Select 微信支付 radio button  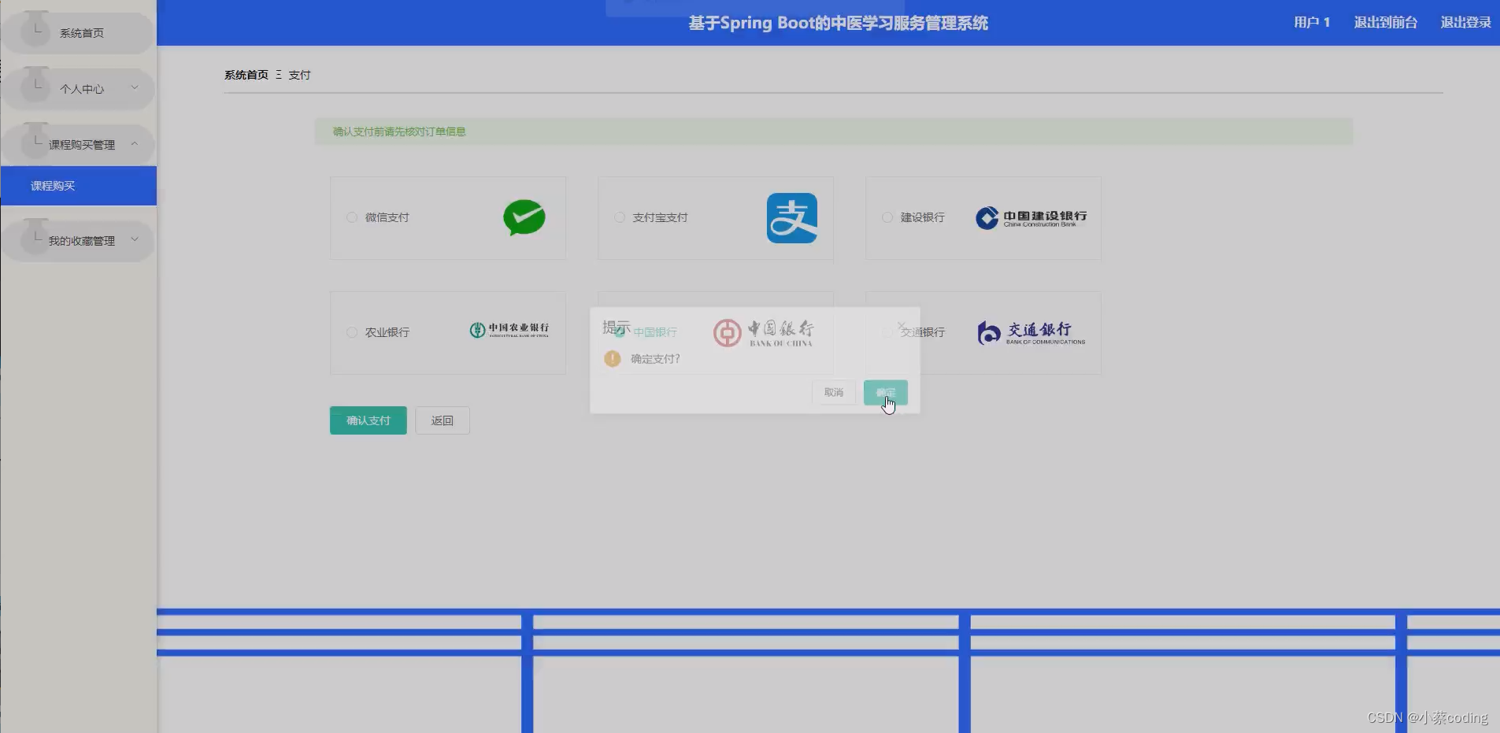point(352,217)
